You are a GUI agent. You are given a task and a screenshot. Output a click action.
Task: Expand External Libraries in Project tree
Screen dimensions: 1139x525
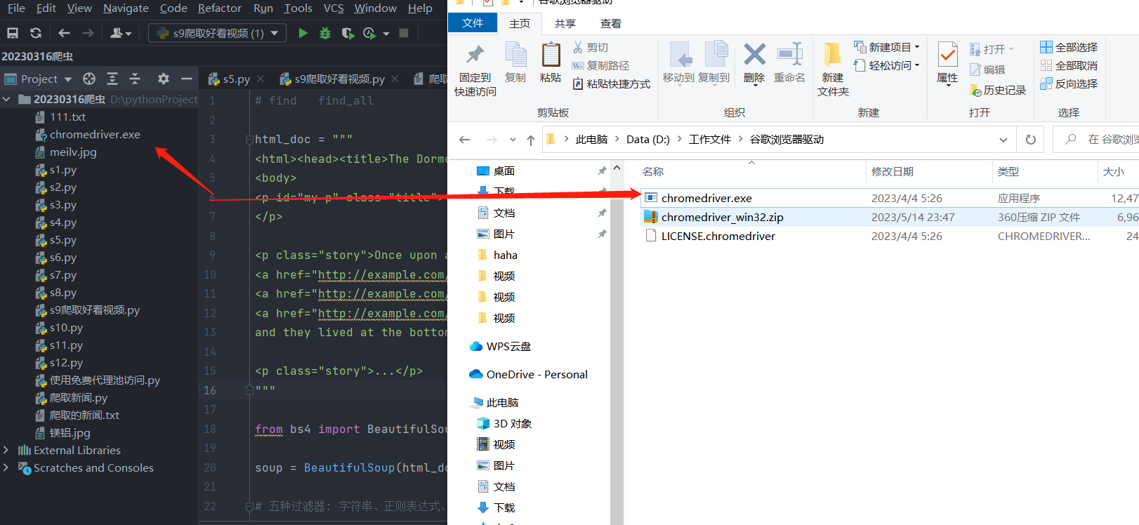(x=6, y=450)
